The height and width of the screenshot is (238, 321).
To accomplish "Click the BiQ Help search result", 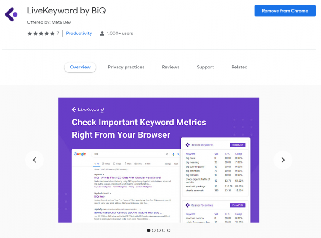I will (100, 196).
